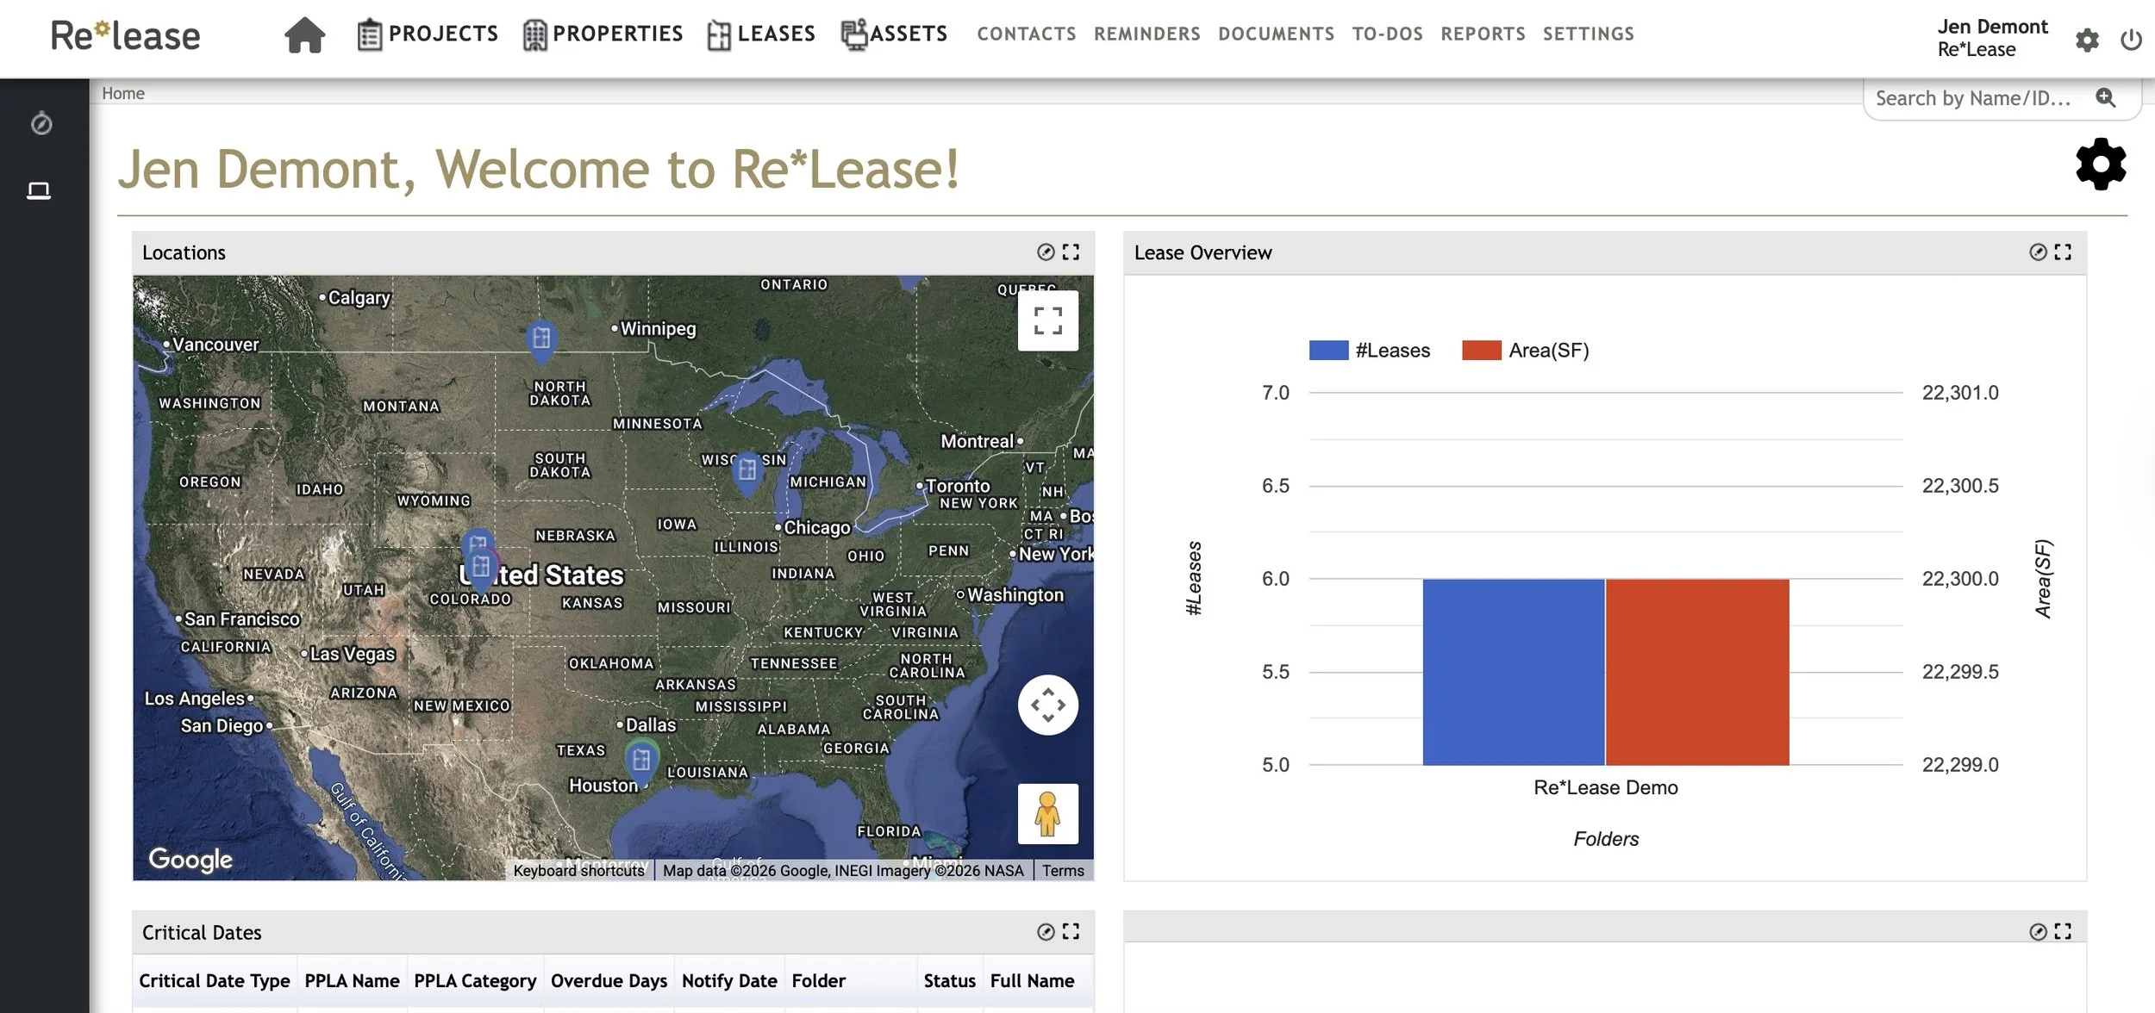
Task: Click the Search by Name/ID field
Action: [1972, 98]
